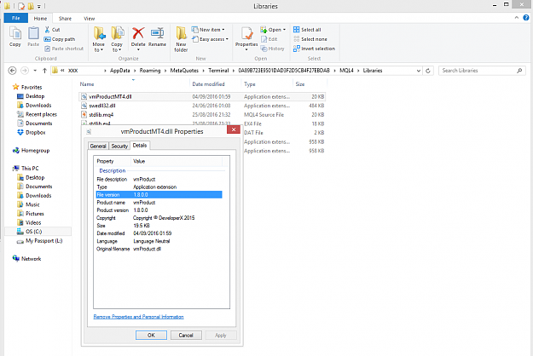Open the Easy access dropdown

(210, 39)
